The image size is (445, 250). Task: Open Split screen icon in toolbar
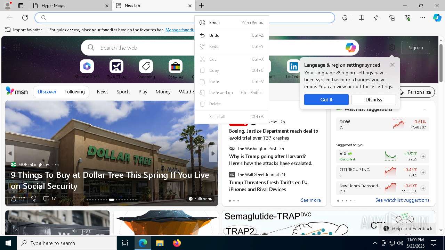tap(361, 18)
